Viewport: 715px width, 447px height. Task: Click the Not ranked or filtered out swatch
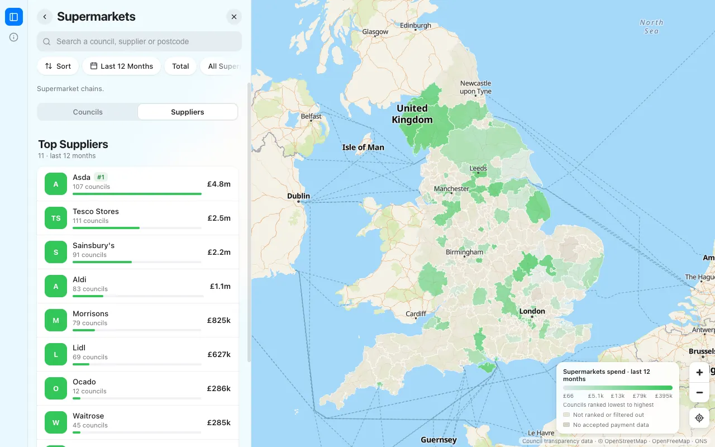pyautogui.click(x=566, y=415)
